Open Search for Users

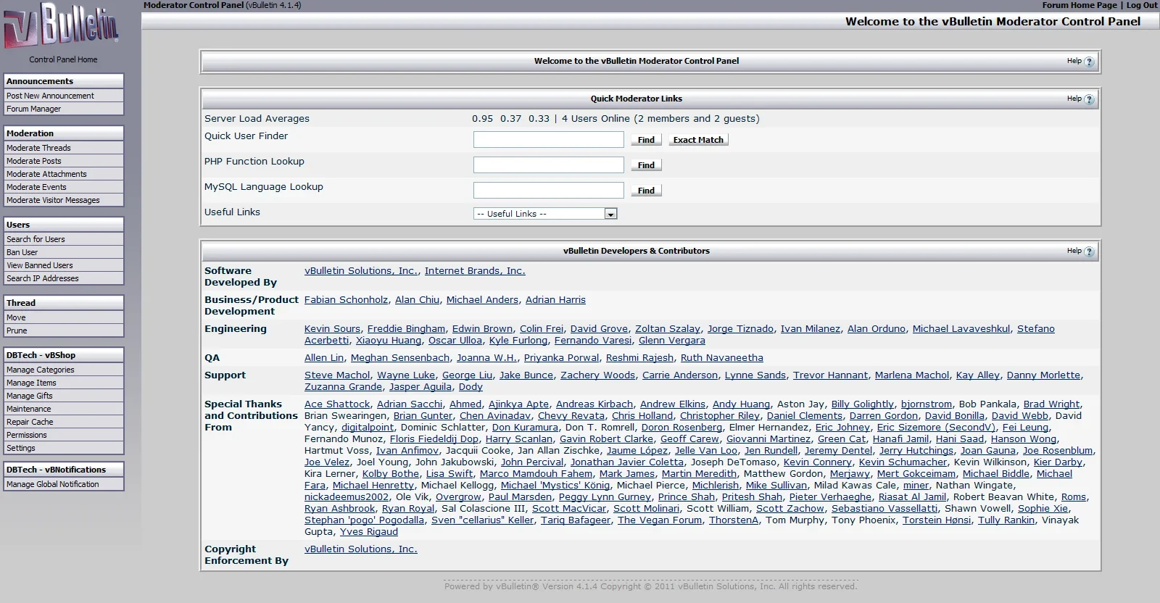(x=64, y=239)
